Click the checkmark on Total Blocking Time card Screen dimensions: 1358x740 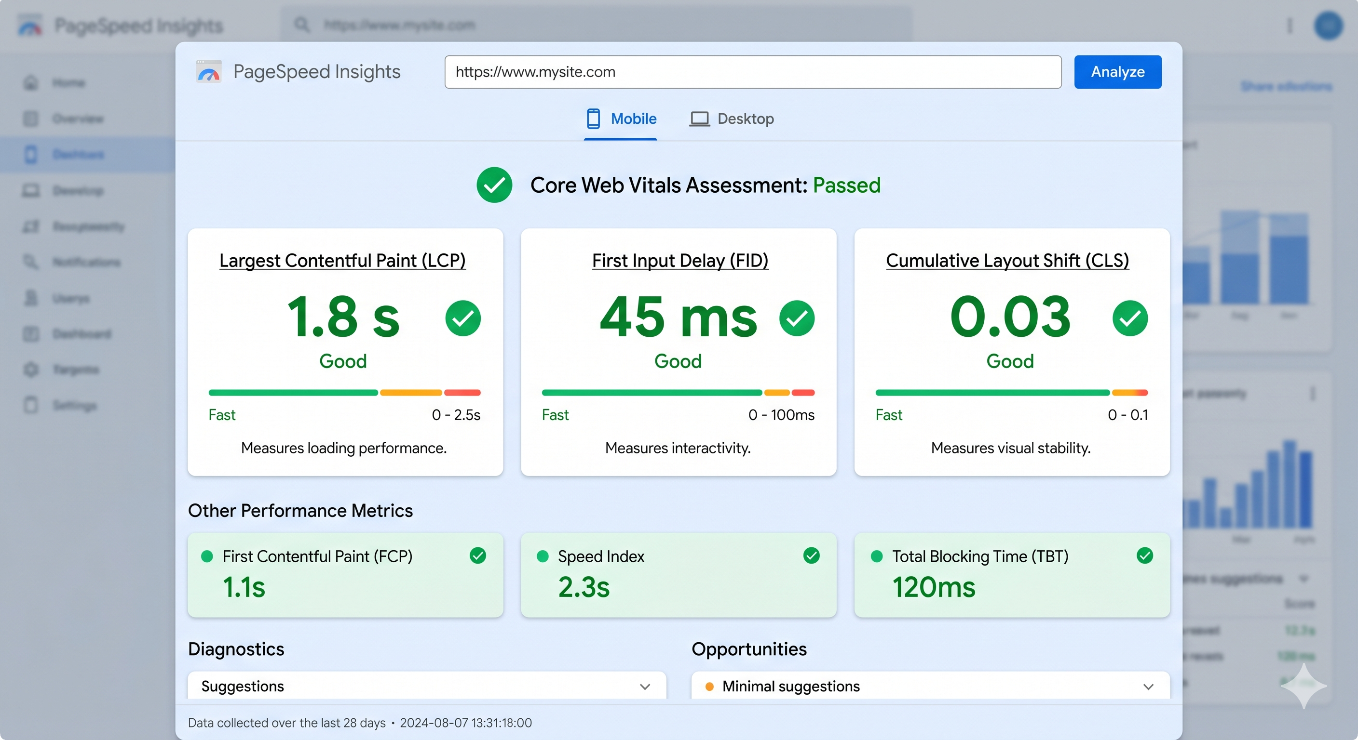coord(1145,555)
